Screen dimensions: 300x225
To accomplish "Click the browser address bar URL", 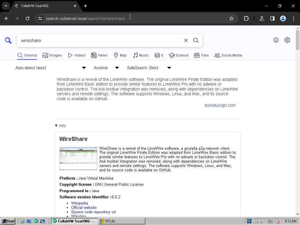I will pyautogui.click(x=85, y=18).
